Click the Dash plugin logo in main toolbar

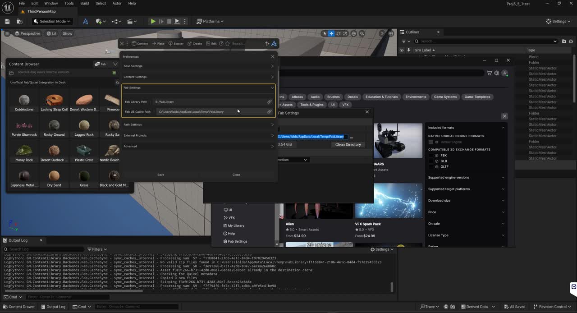[85, 21]
